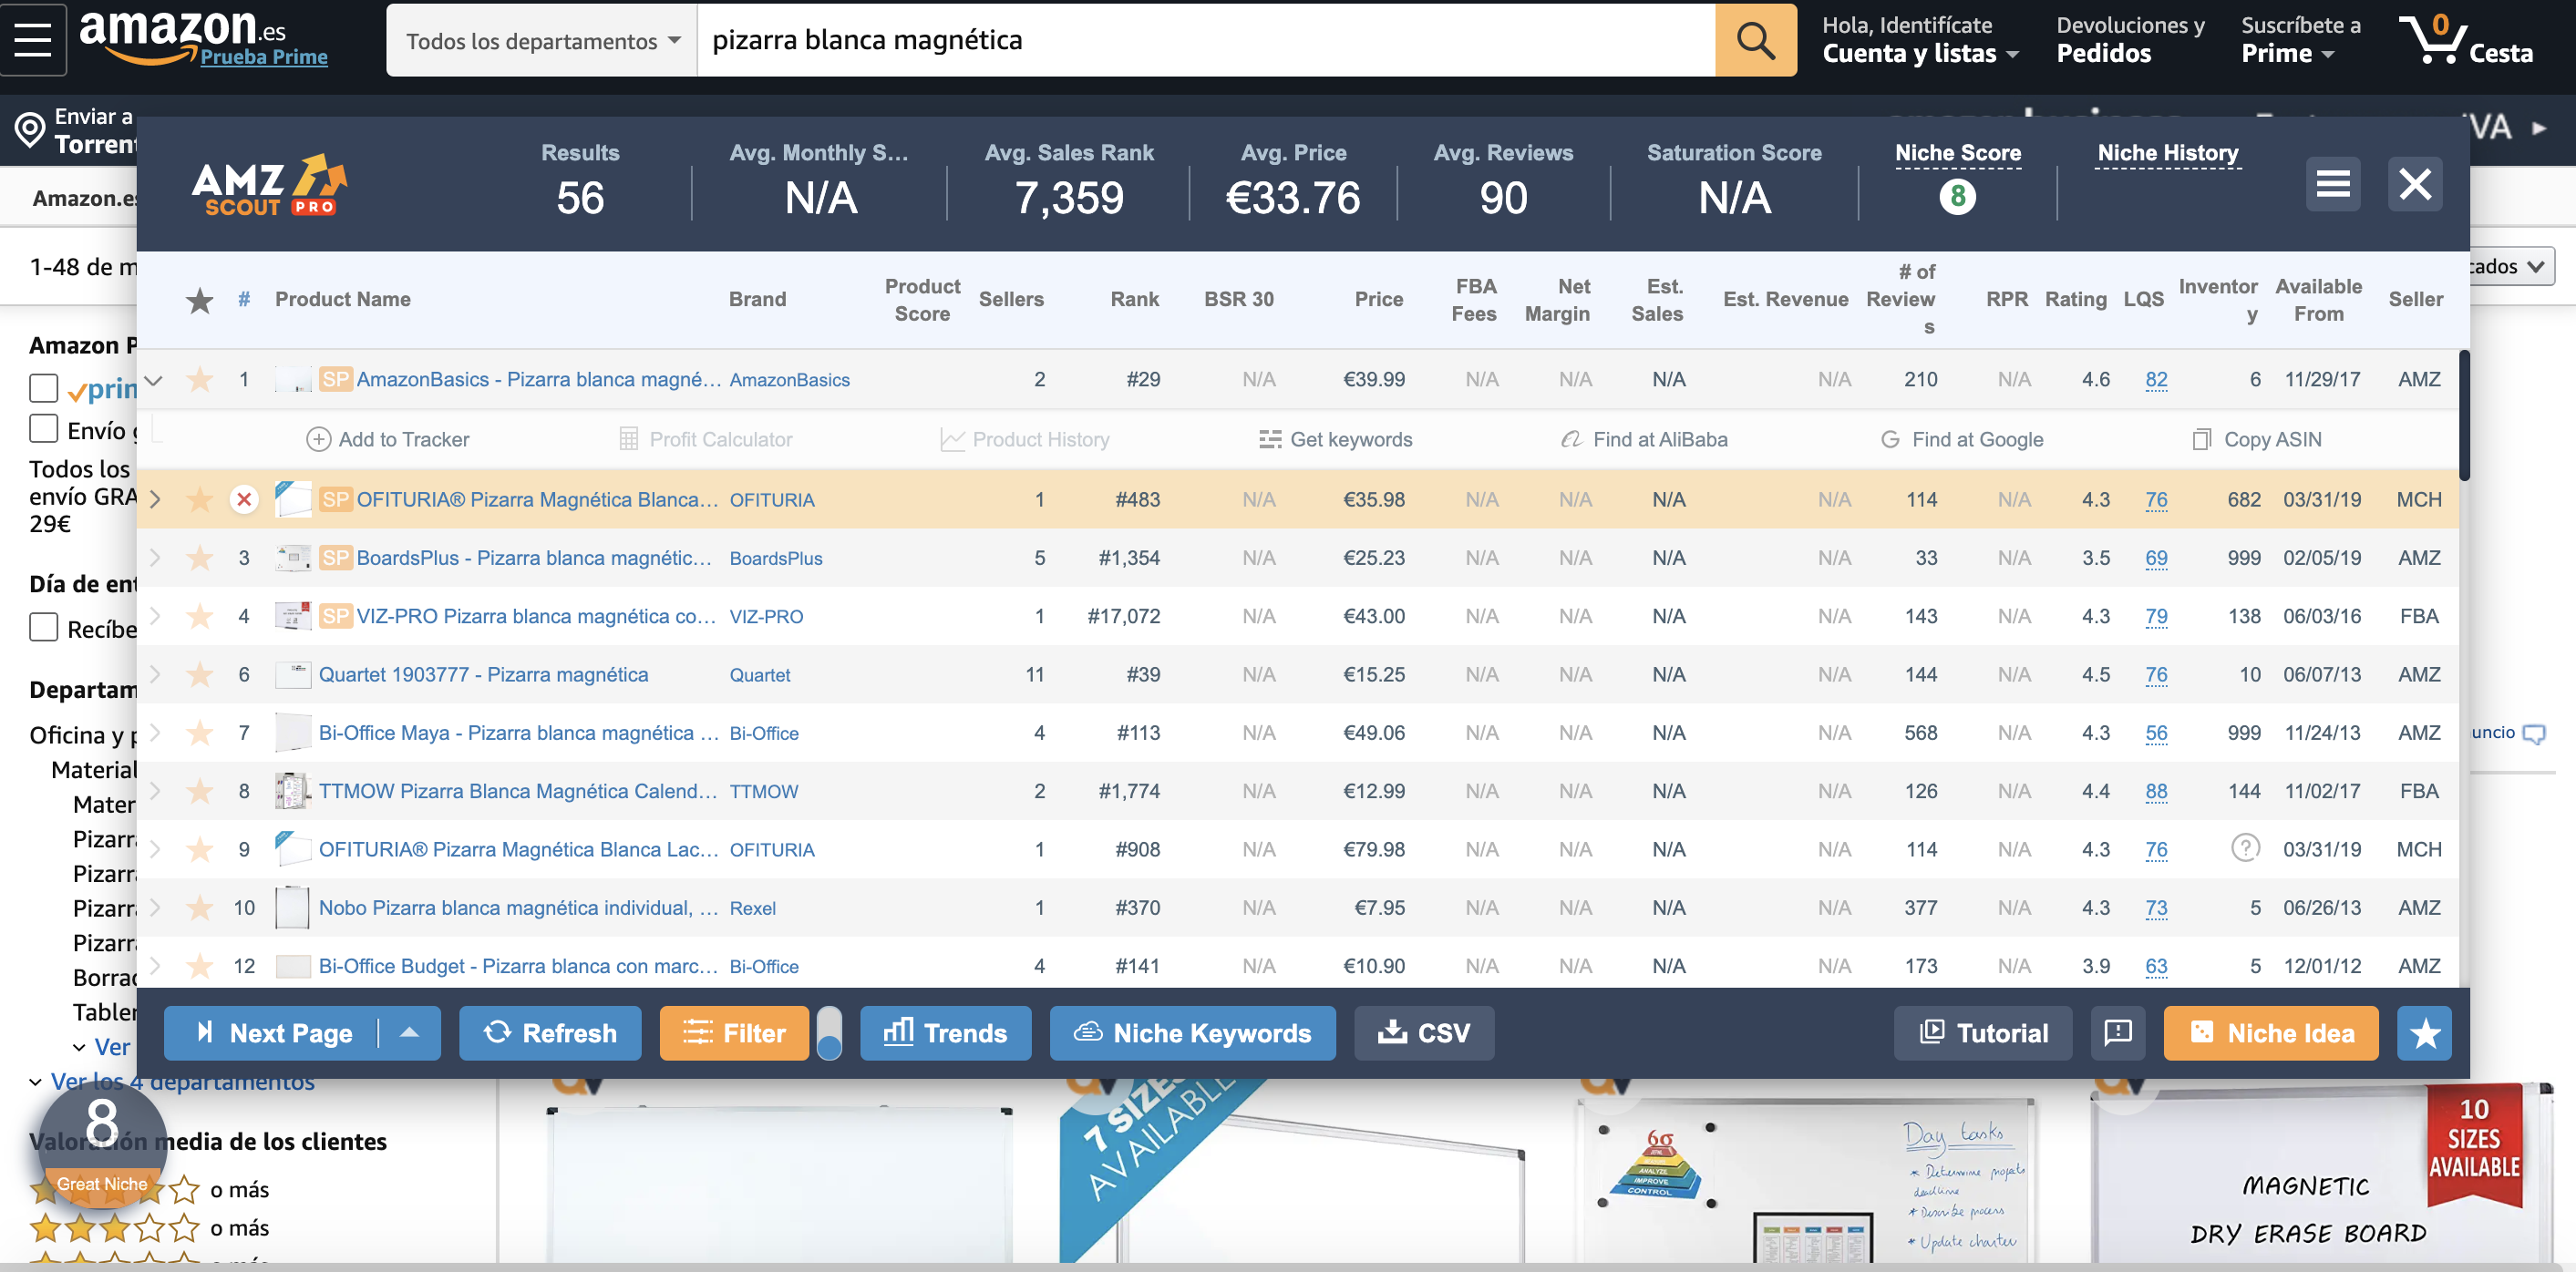Click the orange search magnifier button
Image resolution: width=2576 pixels, height=1272 pixels.
click(x=1755, y=40)
